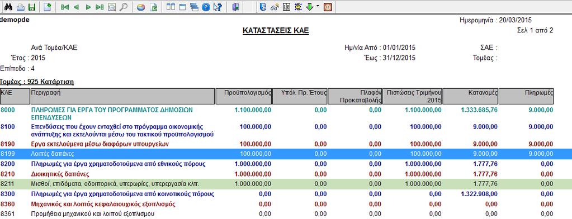Click the ΚΑΕ column header
572x219 pixels.
pyautogui.click(x=15, y=97)
